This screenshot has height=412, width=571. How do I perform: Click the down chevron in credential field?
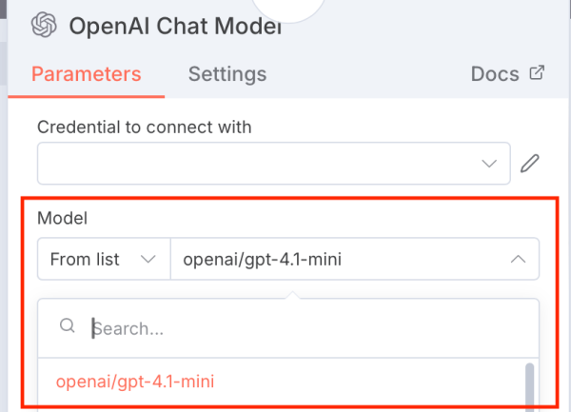[x=490, y=164]
